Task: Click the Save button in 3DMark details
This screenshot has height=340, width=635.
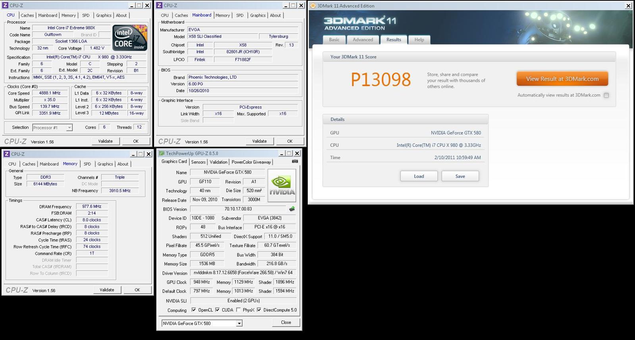Action: click(460, 176)
